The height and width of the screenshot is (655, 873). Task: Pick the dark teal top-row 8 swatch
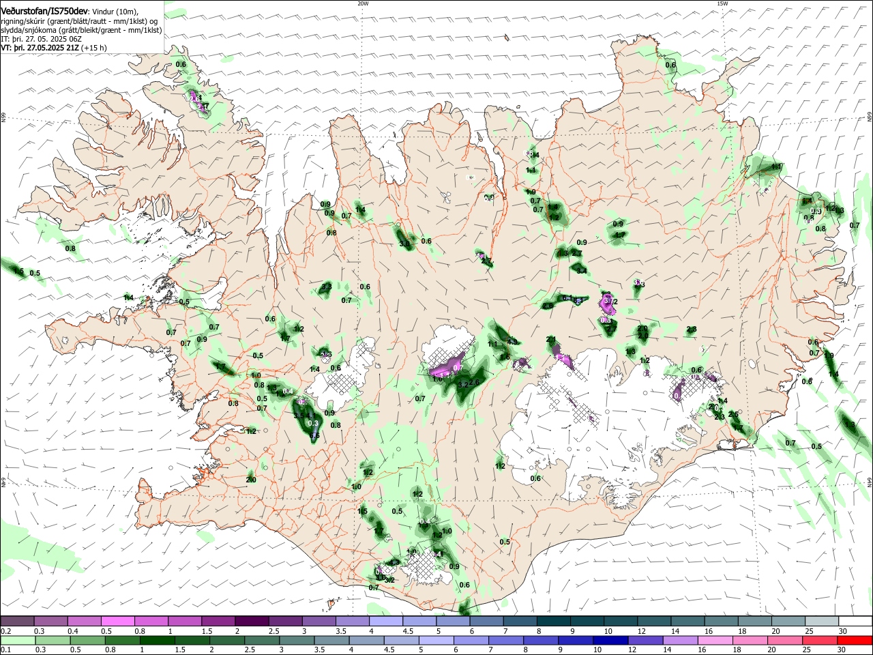(554, 620)
